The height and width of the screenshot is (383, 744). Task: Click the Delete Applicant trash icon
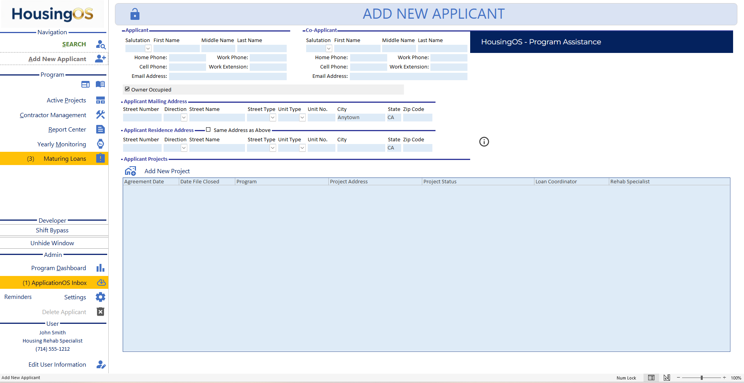coord(100,312)
